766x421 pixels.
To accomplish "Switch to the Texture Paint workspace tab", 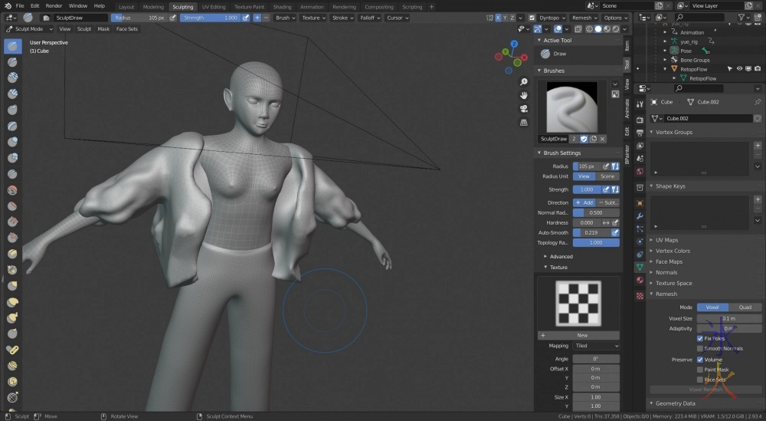I will pos(248,6).
